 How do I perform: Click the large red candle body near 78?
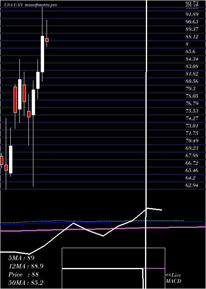(x=15, y=99)
